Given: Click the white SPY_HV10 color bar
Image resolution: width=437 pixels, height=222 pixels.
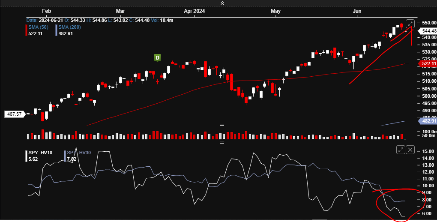Looking at the screenshot, I should 27,156.
